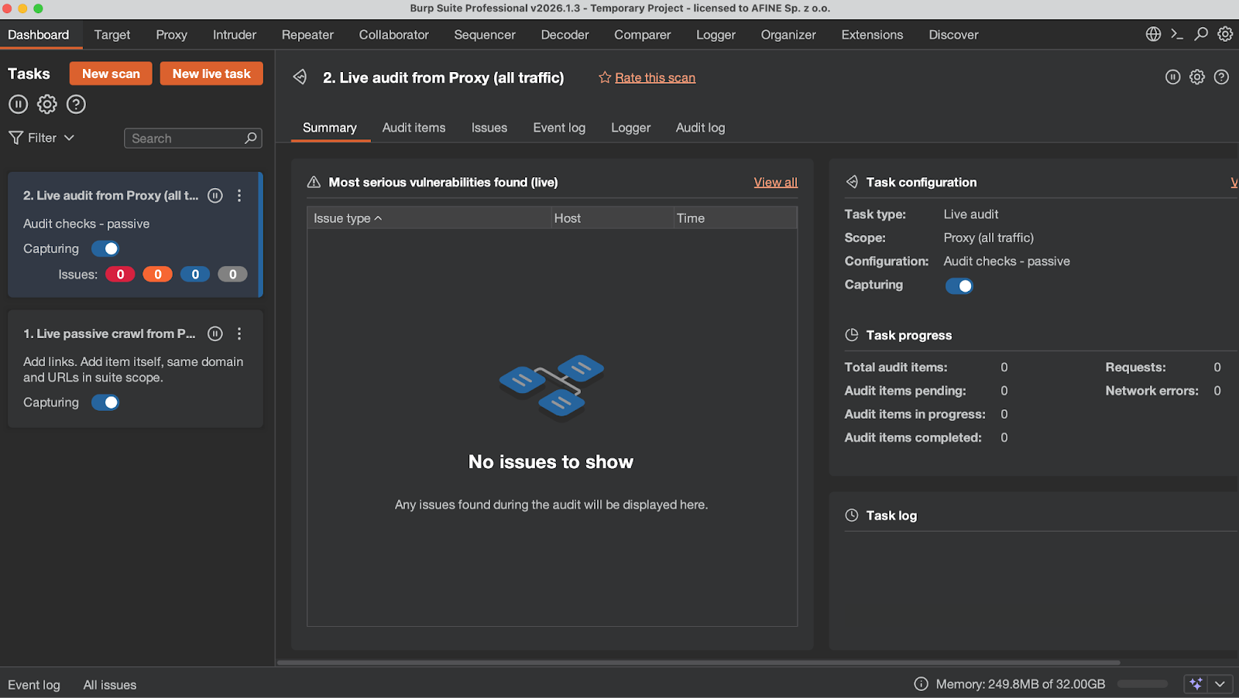Click the memory usage progress bar
The height and width of the screenshot is (698, 1239).
pyautogui.click(x=1142, y=684)
